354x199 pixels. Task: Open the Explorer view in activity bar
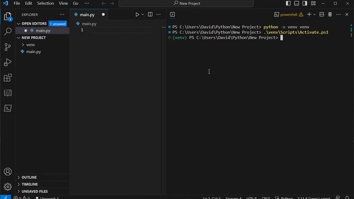[x=8, y=17]
